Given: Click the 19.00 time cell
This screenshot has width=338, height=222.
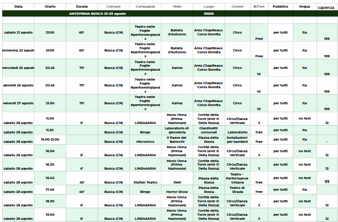Looking at the screenshot, I should pos(50,215).
